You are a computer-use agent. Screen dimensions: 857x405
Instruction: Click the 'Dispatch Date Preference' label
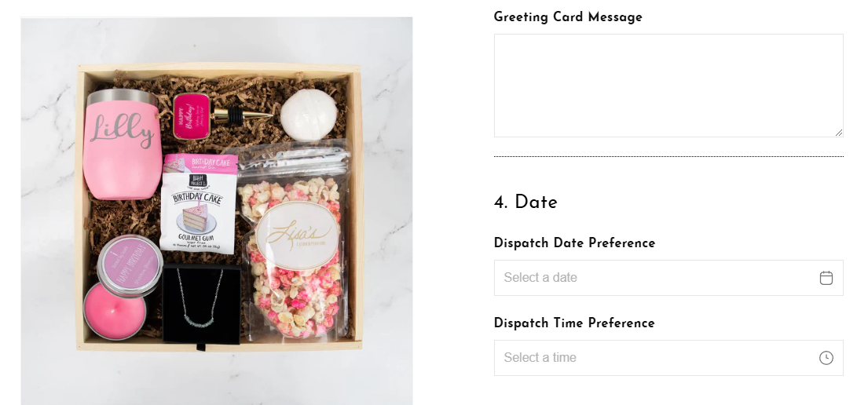574,243
